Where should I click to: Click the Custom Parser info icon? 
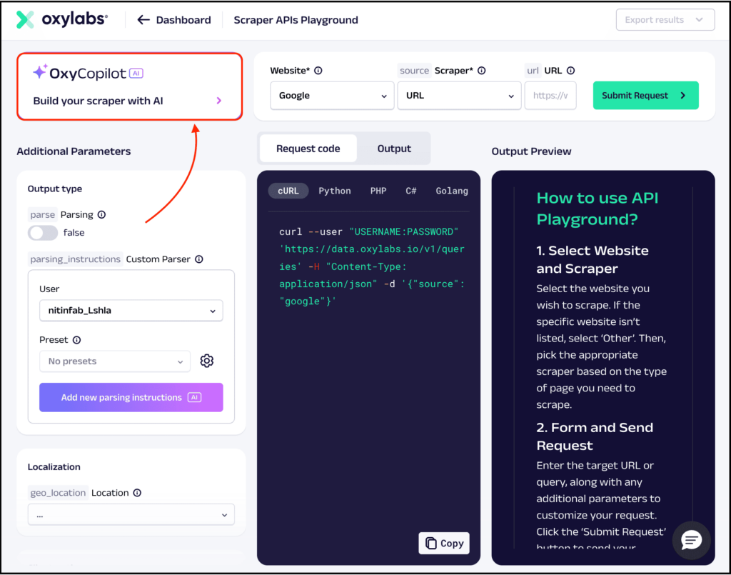pyautogui.click(x=199, y=259)
